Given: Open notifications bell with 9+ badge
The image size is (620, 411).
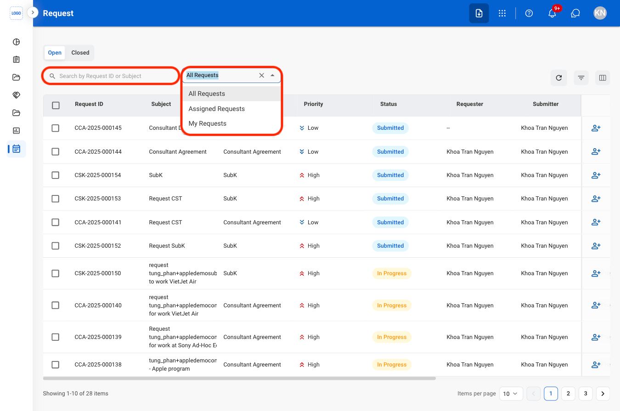Looking at the screenshot, I should pyautogui.click(x=552, y=13).
